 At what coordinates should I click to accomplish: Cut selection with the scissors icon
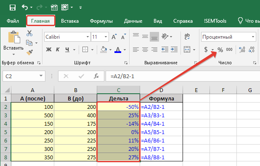29,33
